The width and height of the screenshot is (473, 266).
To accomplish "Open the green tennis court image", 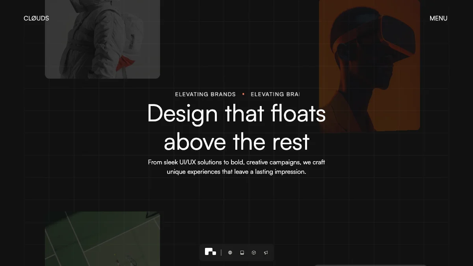I will point(102,239).
